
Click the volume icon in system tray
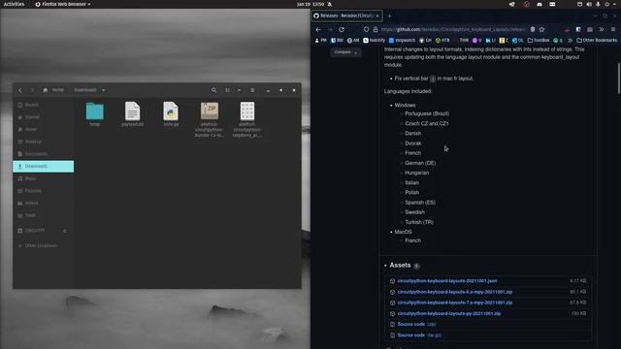click(x=589, y=4)
